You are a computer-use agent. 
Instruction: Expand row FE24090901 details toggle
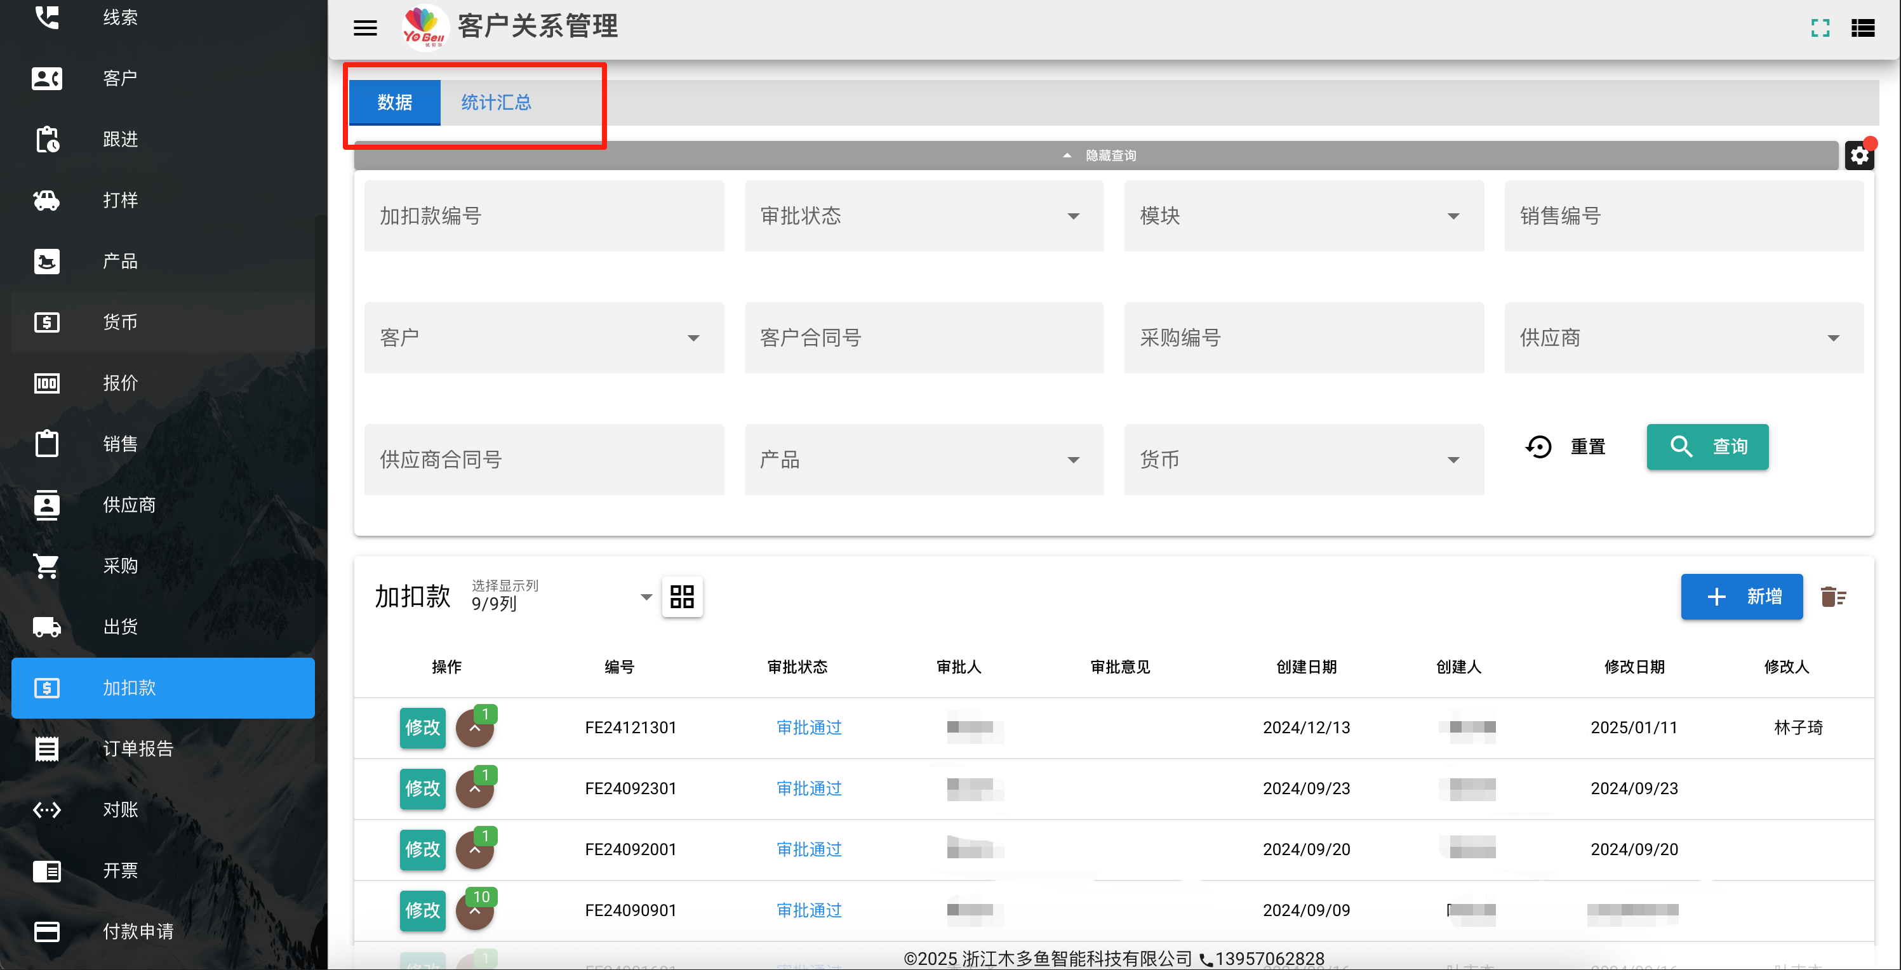click(x=474, y=911)
